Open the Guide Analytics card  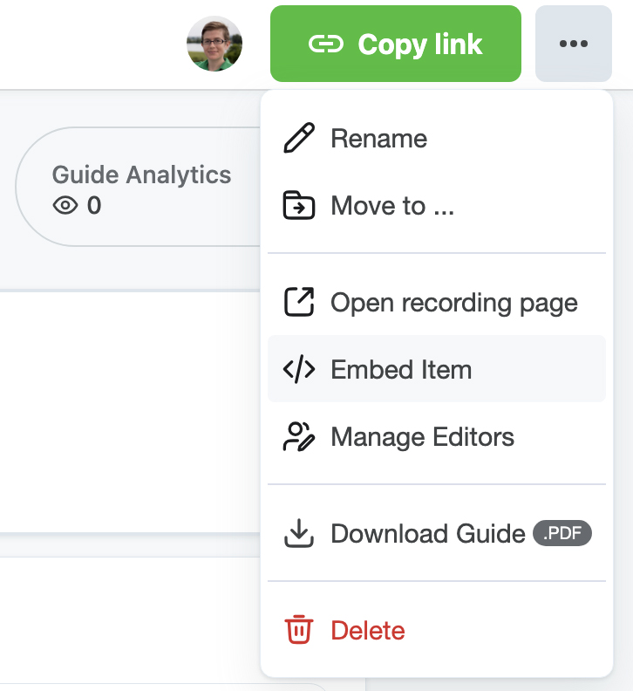pos(140,188)
